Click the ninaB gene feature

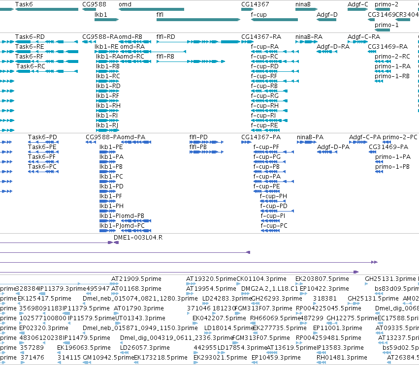[307, 9]
